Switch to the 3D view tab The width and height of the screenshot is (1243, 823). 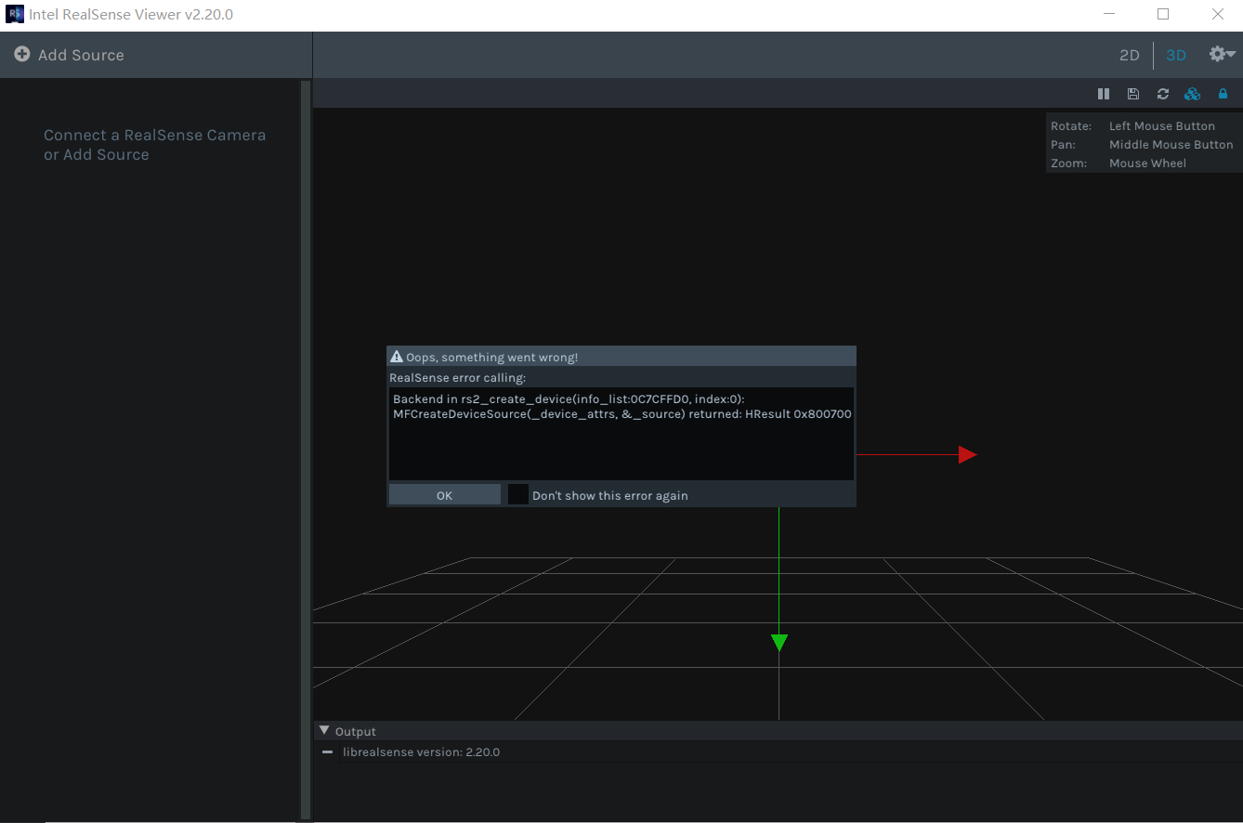(1176, 55)
